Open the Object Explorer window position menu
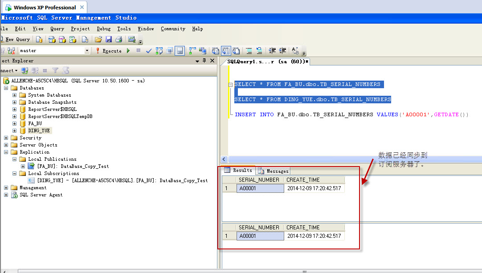The image size is (482, 273). 197,61
